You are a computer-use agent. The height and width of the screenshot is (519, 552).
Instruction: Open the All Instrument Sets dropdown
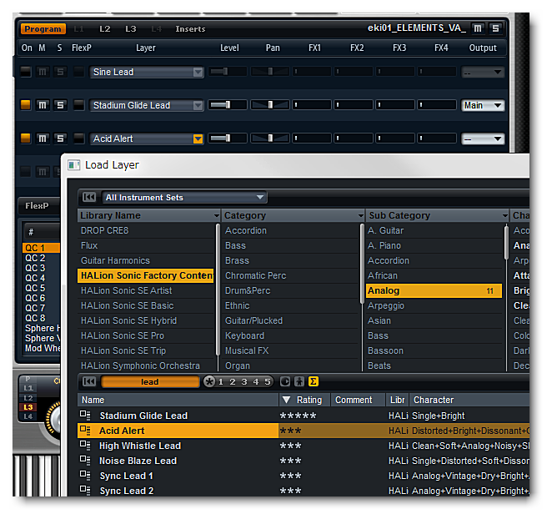184,197
